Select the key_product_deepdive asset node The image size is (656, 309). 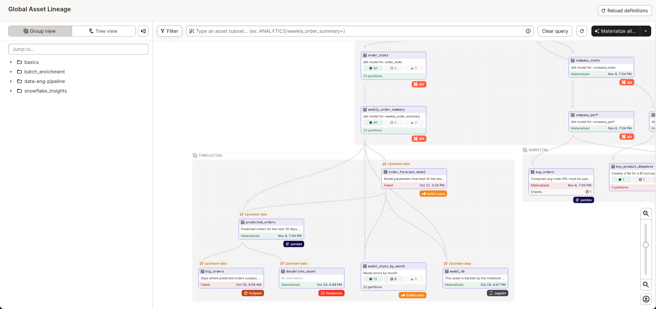[632, 177]
